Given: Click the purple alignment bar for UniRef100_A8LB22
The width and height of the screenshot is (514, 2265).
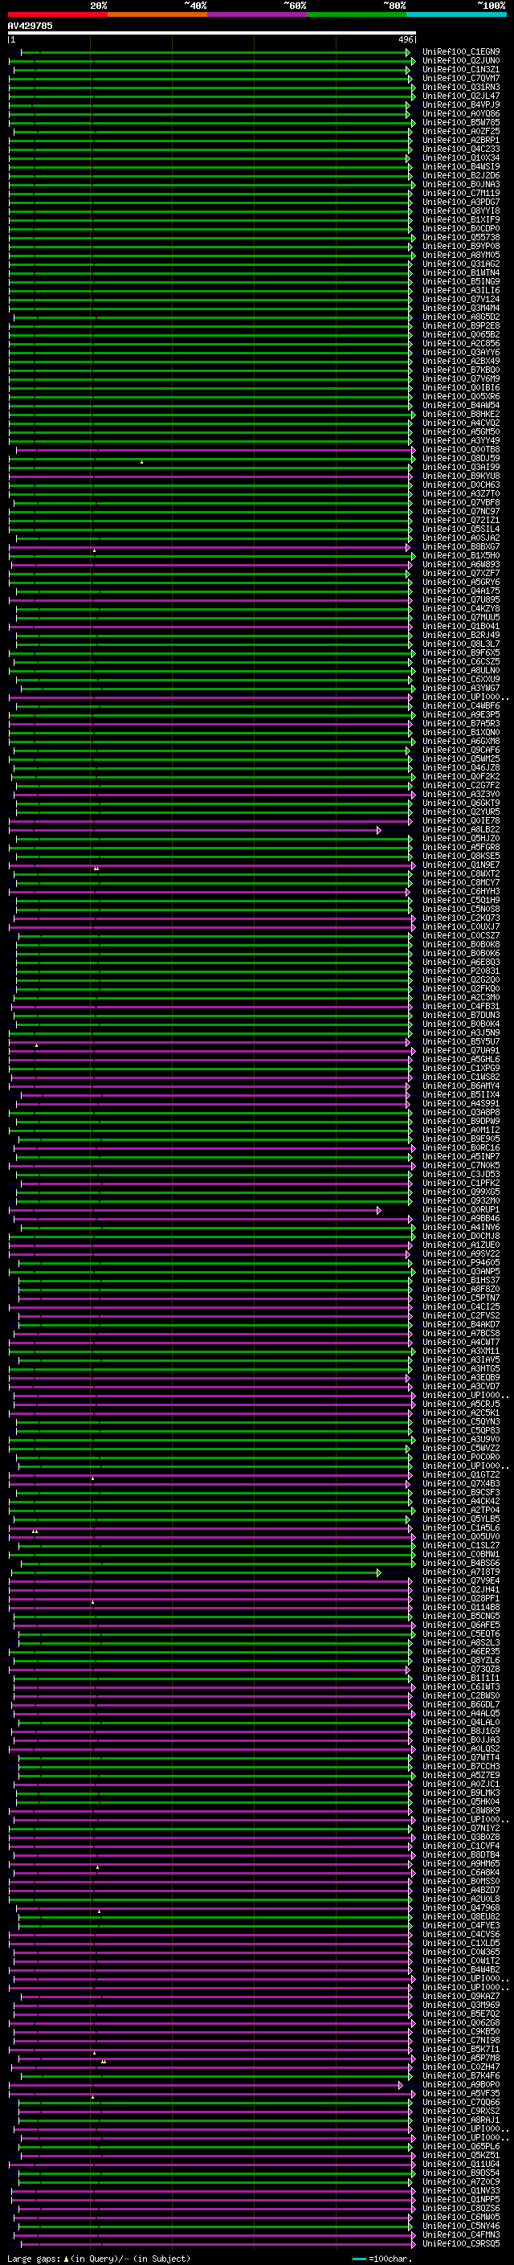Looking at the screenshot, I should pyautogui.click(x=195, y=830).
